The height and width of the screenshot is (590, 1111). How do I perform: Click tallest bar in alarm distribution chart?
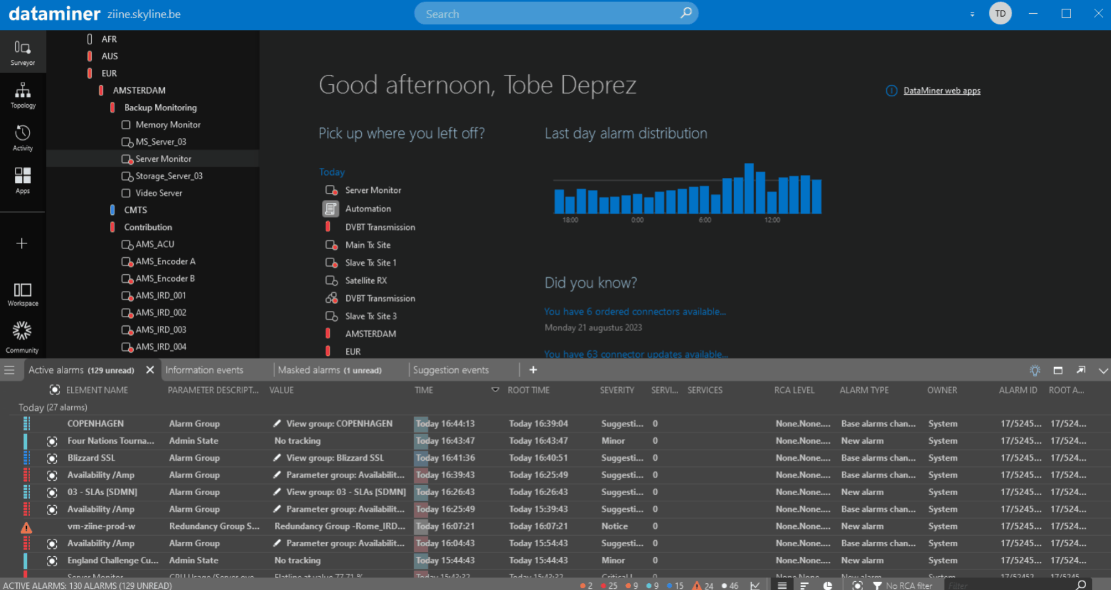click(x=749, y=189)
